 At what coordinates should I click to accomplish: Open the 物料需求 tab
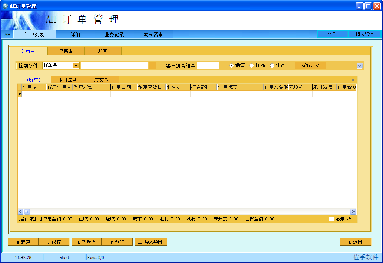click(x=153, y=34)
